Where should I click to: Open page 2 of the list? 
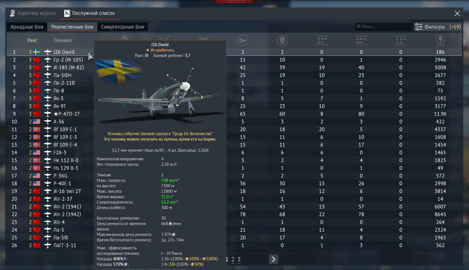(233, 259)
